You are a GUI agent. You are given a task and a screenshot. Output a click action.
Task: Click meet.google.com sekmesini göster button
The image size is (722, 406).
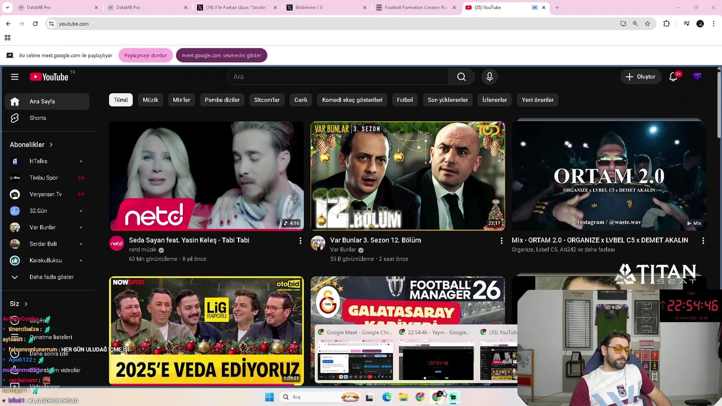(x=222, y=55)
